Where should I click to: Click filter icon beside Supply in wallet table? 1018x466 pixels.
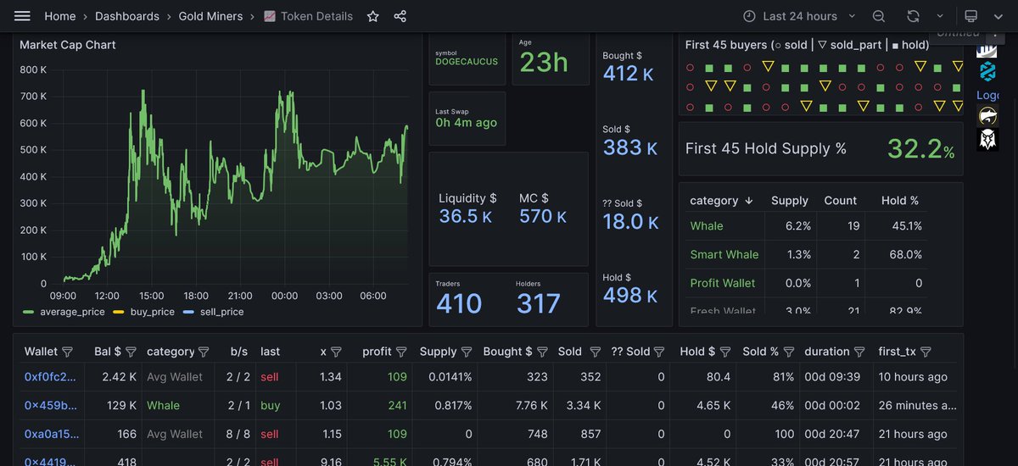[x=466, y=352]
